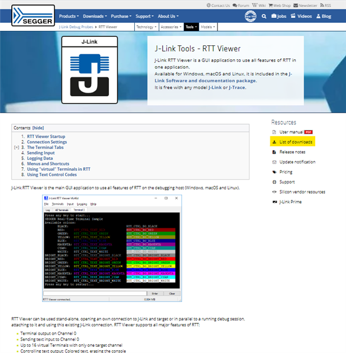Click the J-Link product logo image
Image resolution: width=346 pixels, height=353 pixels.
[x=89, y=70]
